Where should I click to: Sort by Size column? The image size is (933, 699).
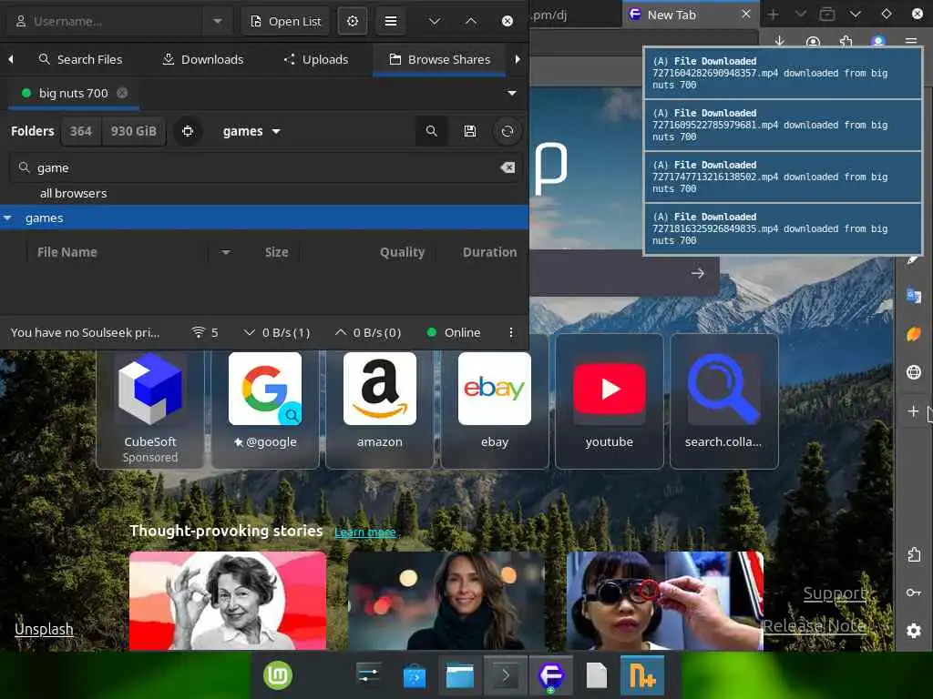276,252
